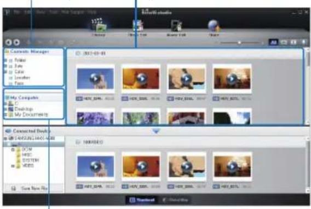Filter to voice files with the microphone icon
This screenshot has height=209, width=311.
tap(304, 42)
